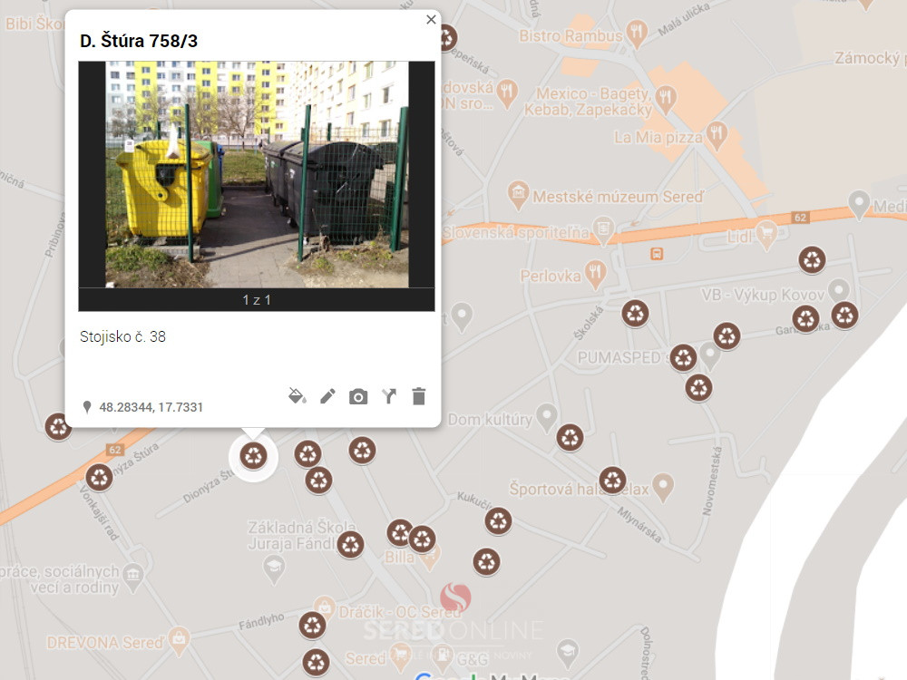Click the Mexico - Bagety Kebab restaurant pin

[x=665, y=98]
